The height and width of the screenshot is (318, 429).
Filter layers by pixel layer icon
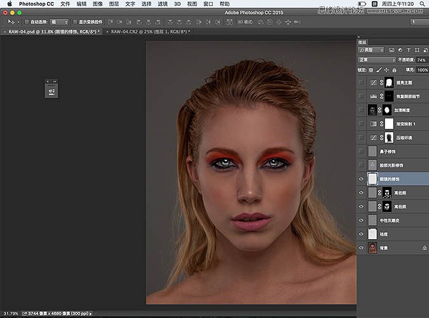pos(392,50)
